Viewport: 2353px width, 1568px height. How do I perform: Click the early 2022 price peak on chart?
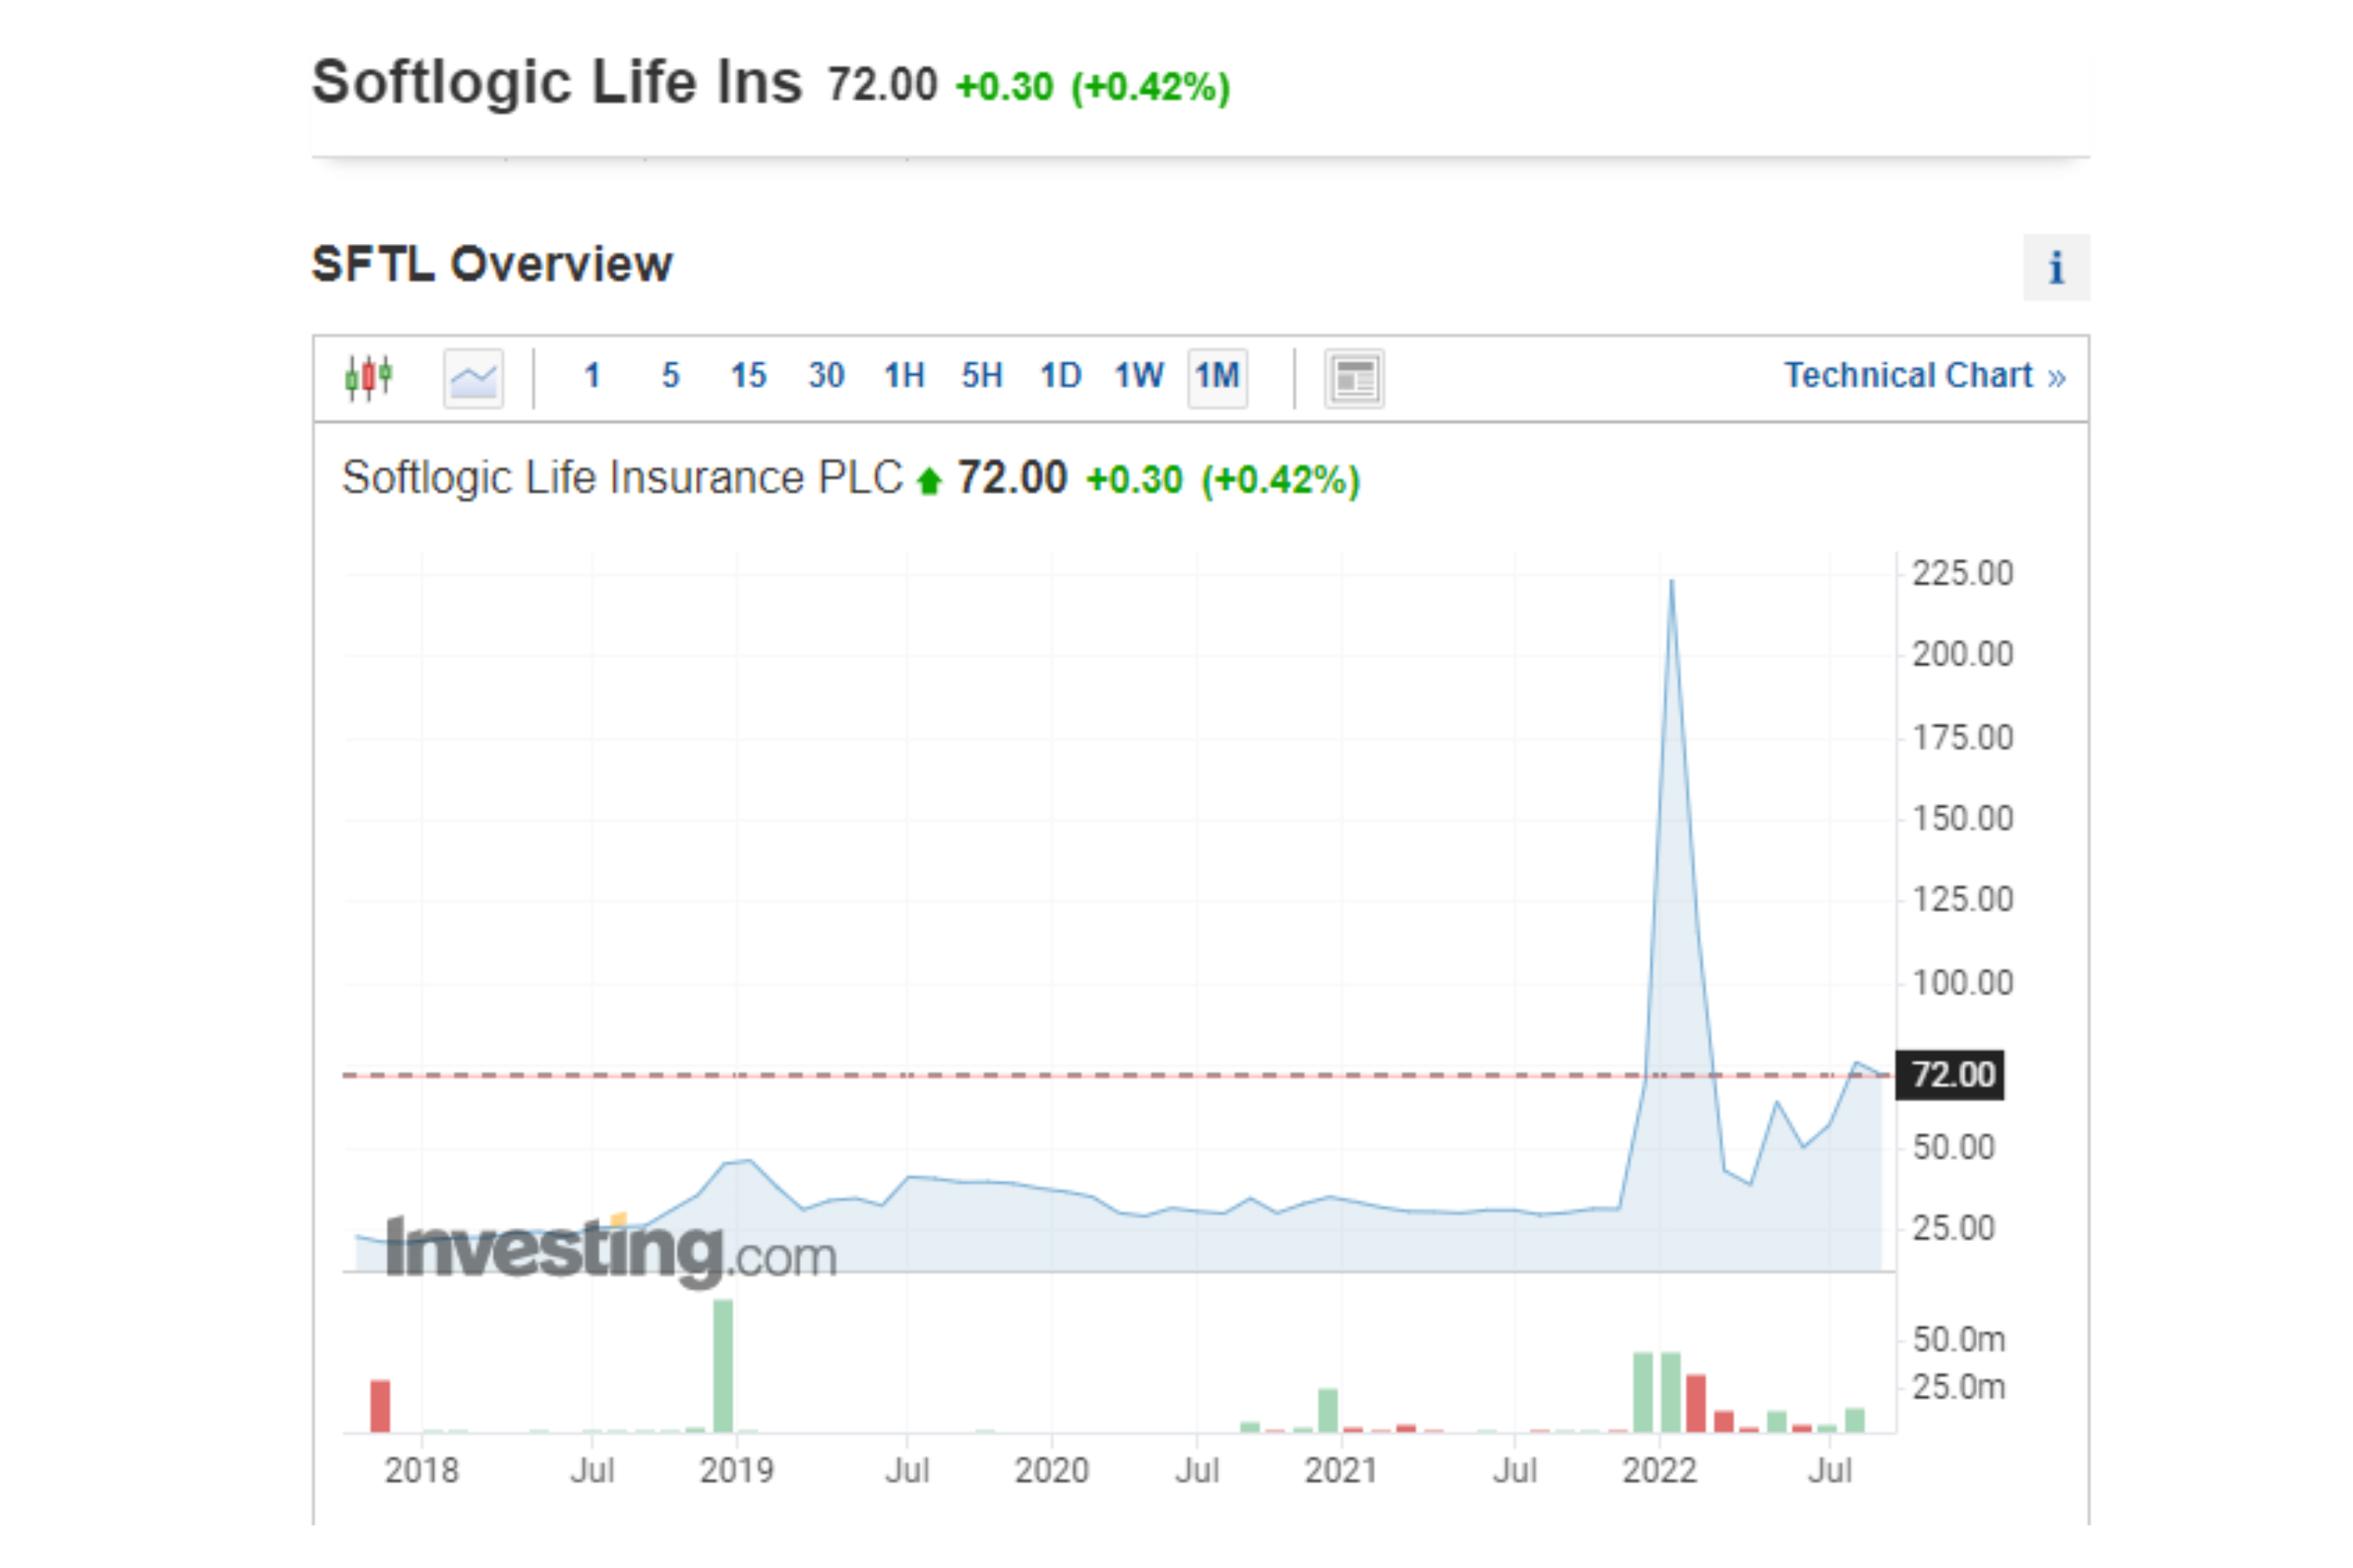(1671, 581)
